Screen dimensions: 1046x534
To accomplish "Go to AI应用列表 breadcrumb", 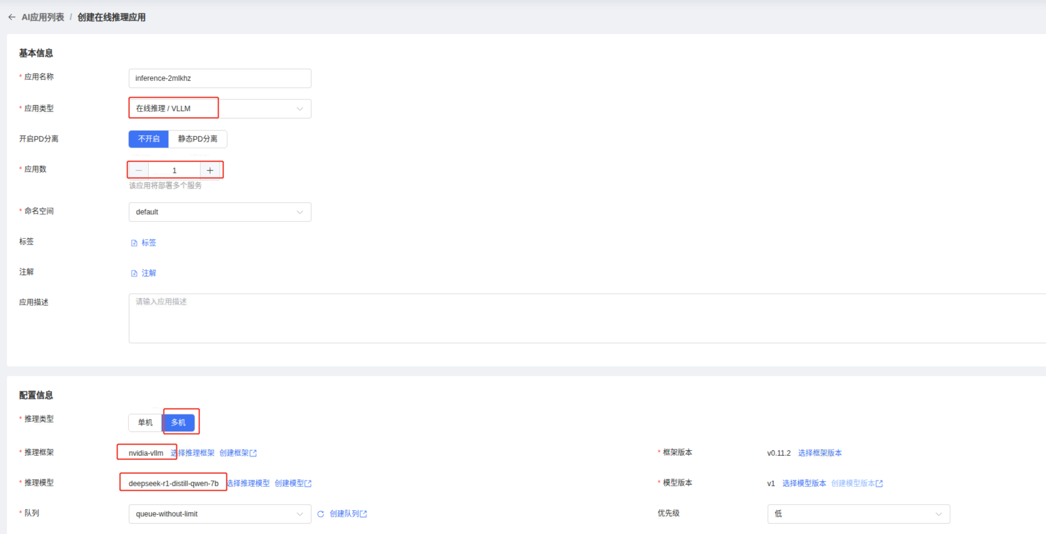I will [43, 17].
